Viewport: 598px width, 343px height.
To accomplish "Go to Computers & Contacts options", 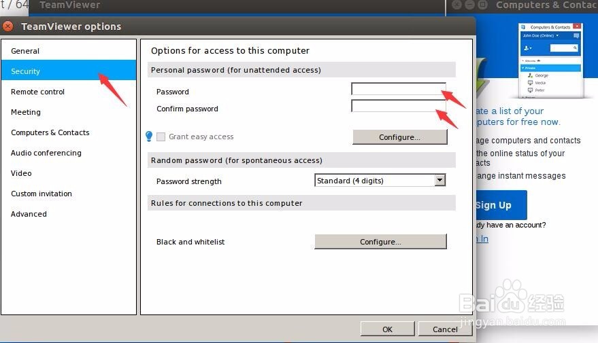I will coord(50,132).
